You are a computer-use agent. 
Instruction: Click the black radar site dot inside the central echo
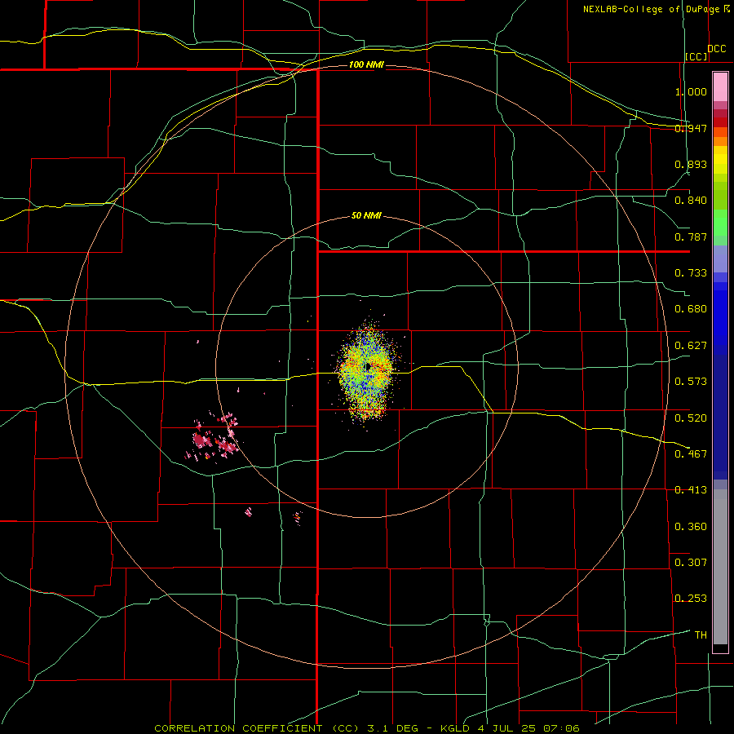[369, 366]
